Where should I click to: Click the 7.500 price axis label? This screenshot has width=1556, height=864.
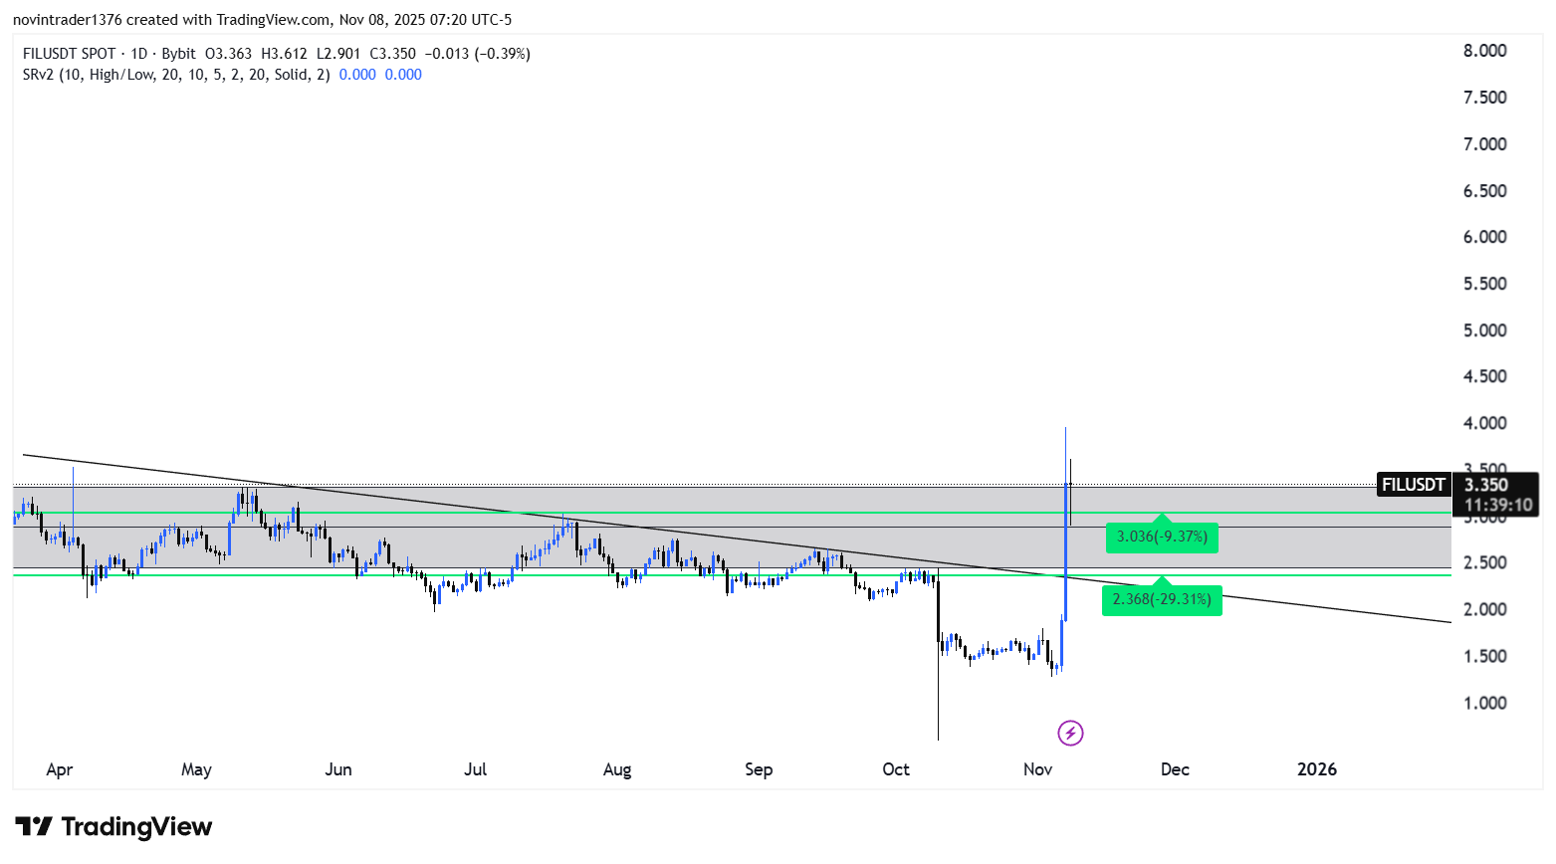pos(1484,98)
